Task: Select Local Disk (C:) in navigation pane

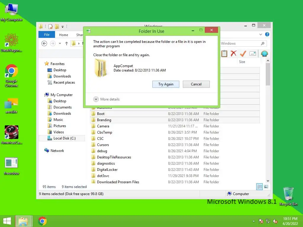Action: [x=62, y=138]
